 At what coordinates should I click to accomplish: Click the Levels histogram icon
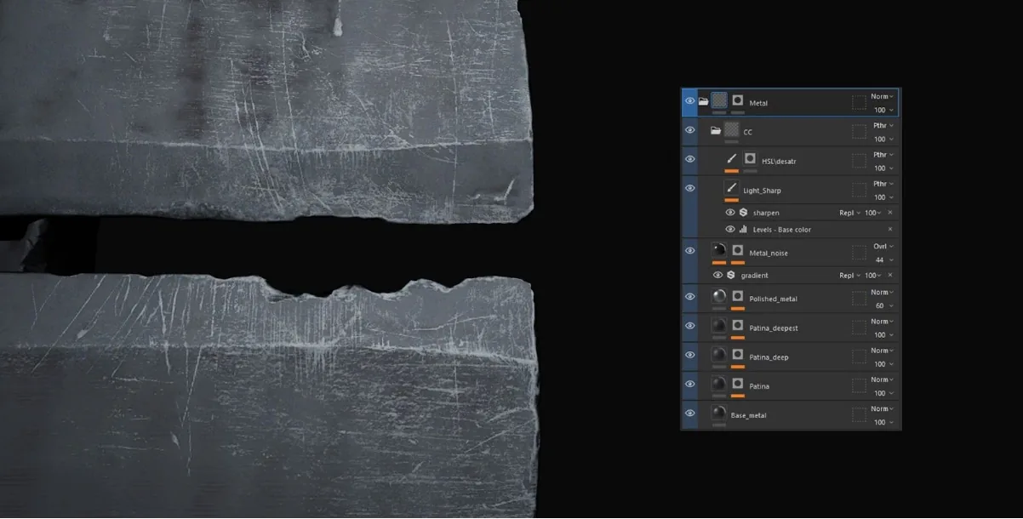(x=743, y=230)
